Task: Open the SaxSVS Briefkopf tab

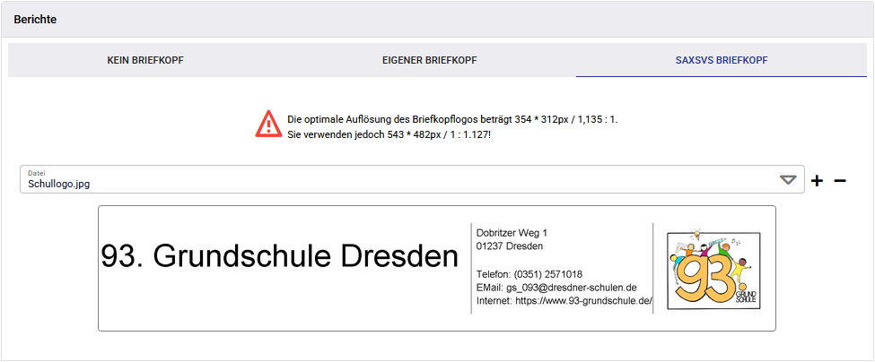Action: coord(721,61)
